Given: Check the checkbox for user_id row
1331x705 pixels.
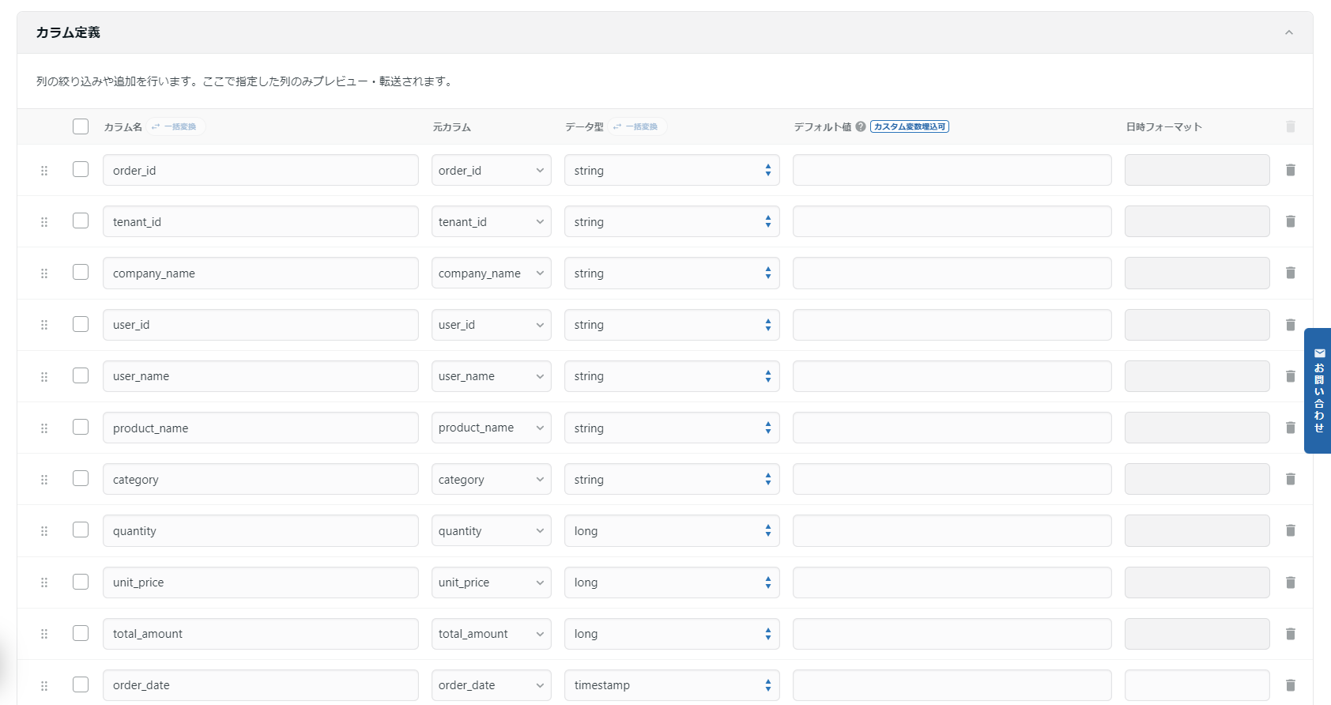Looking at the screenshot, I should point(81,324).
